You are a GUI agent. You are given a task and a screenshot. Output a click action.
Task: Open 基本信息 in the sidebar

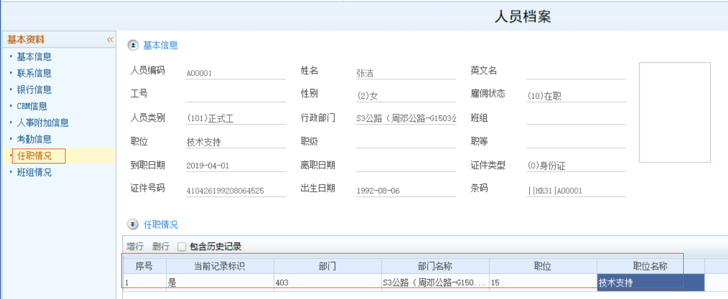click(34, 57)
